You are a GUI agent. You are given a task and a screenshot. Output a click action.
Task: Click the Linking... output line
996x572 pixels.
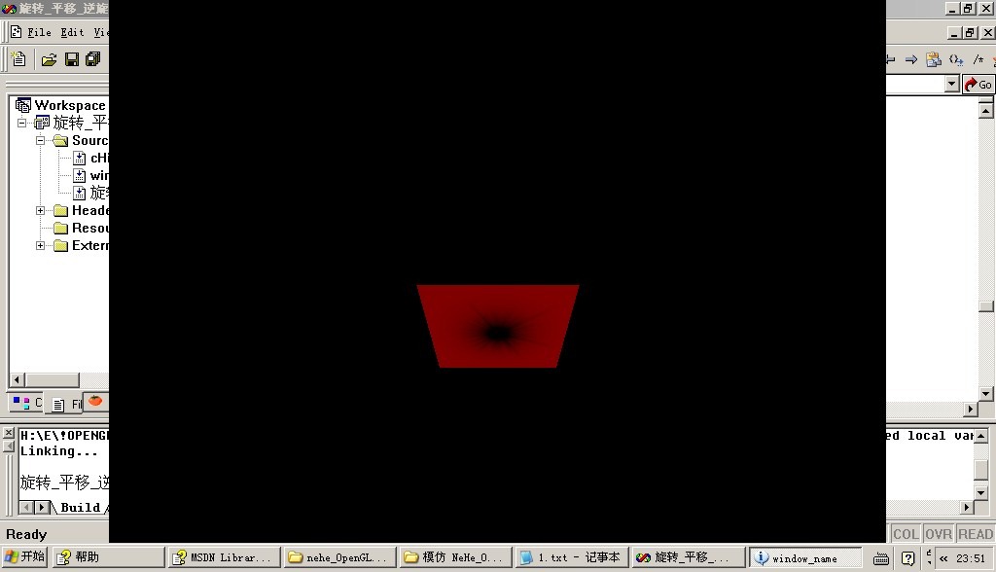tap(59, 451)
